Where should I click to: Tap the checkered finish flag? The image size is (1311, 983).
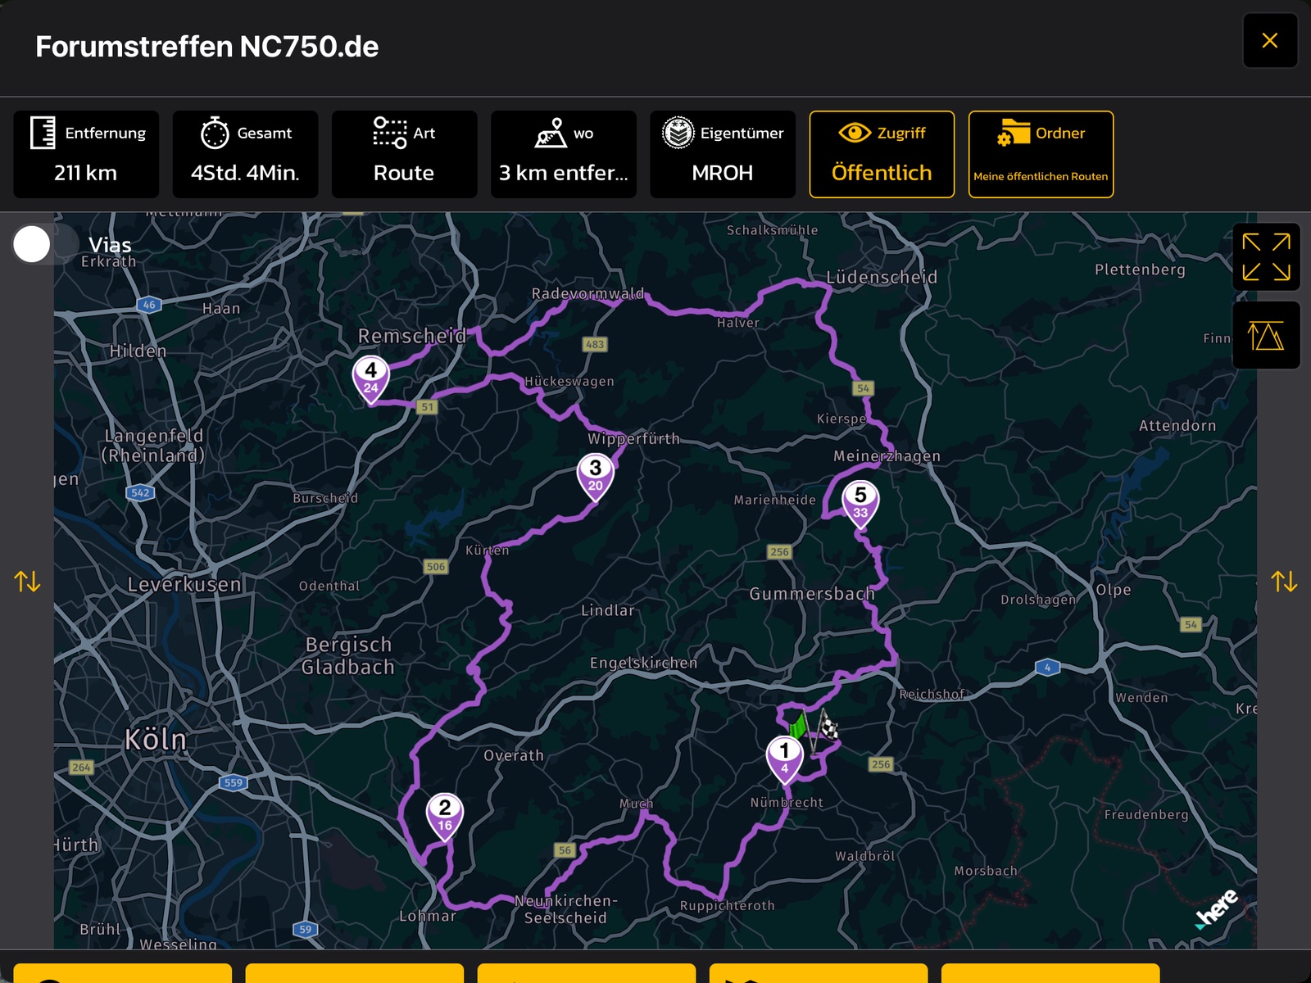pos(828,726)
